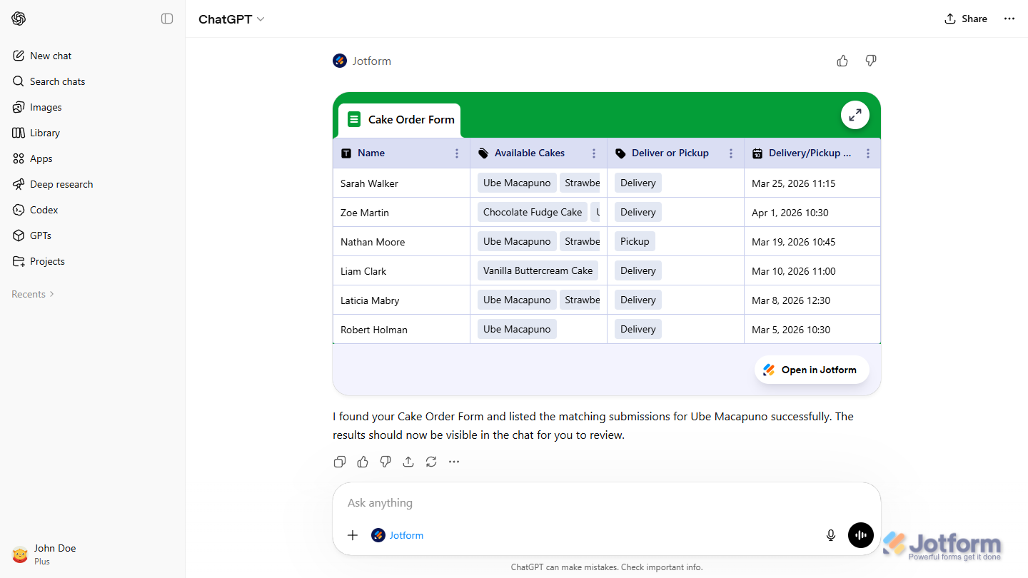1028x578 pixels.
Task: Expand the Recents list in the sidebar
Action: coord(32,294)
